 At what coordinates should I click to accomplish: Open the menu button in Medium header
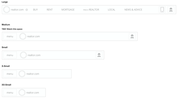(x=10, y=36)
